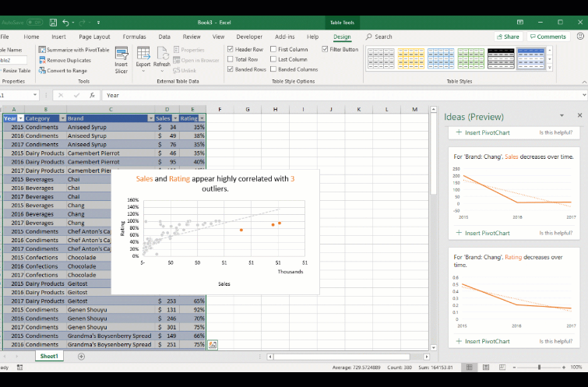Click the Undo arrow icon
Image resolution: width=588 pixels, height=387 pixels.
(x=65, y=23)
